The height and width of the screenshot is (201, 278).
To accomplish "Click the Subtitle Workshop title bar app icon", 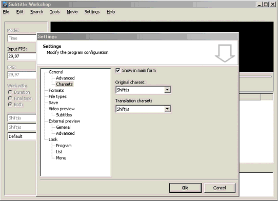I will click(x=5, y=5).
